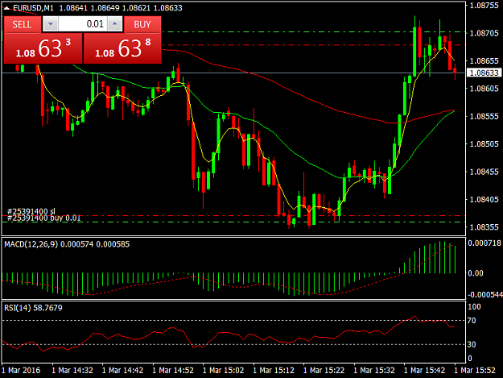Click the 1.08355 price axis label
503x378 pixels.
[484, 227]
